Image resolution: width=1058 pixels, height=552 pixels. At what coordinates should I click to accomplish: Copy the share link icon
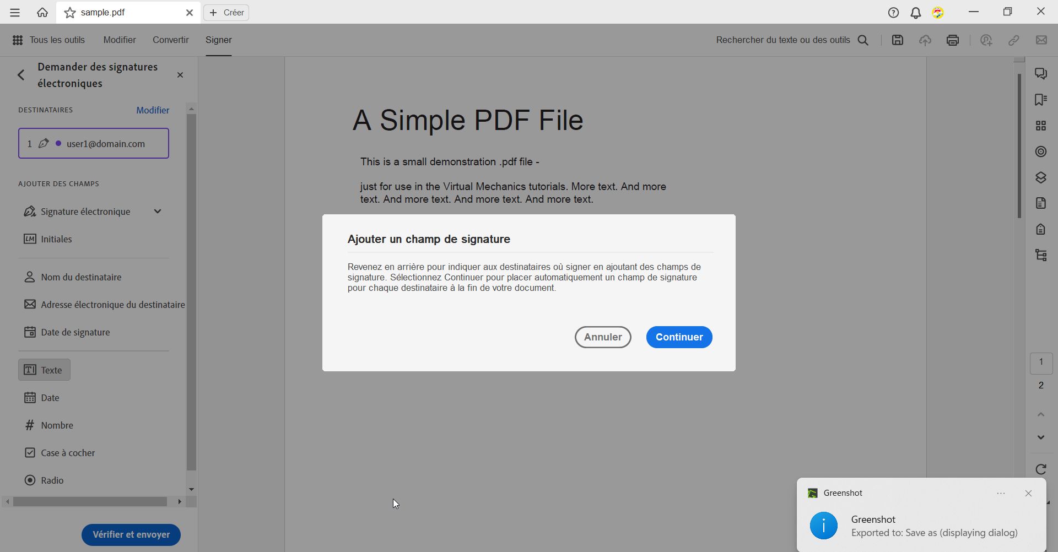click(1014, 40)
